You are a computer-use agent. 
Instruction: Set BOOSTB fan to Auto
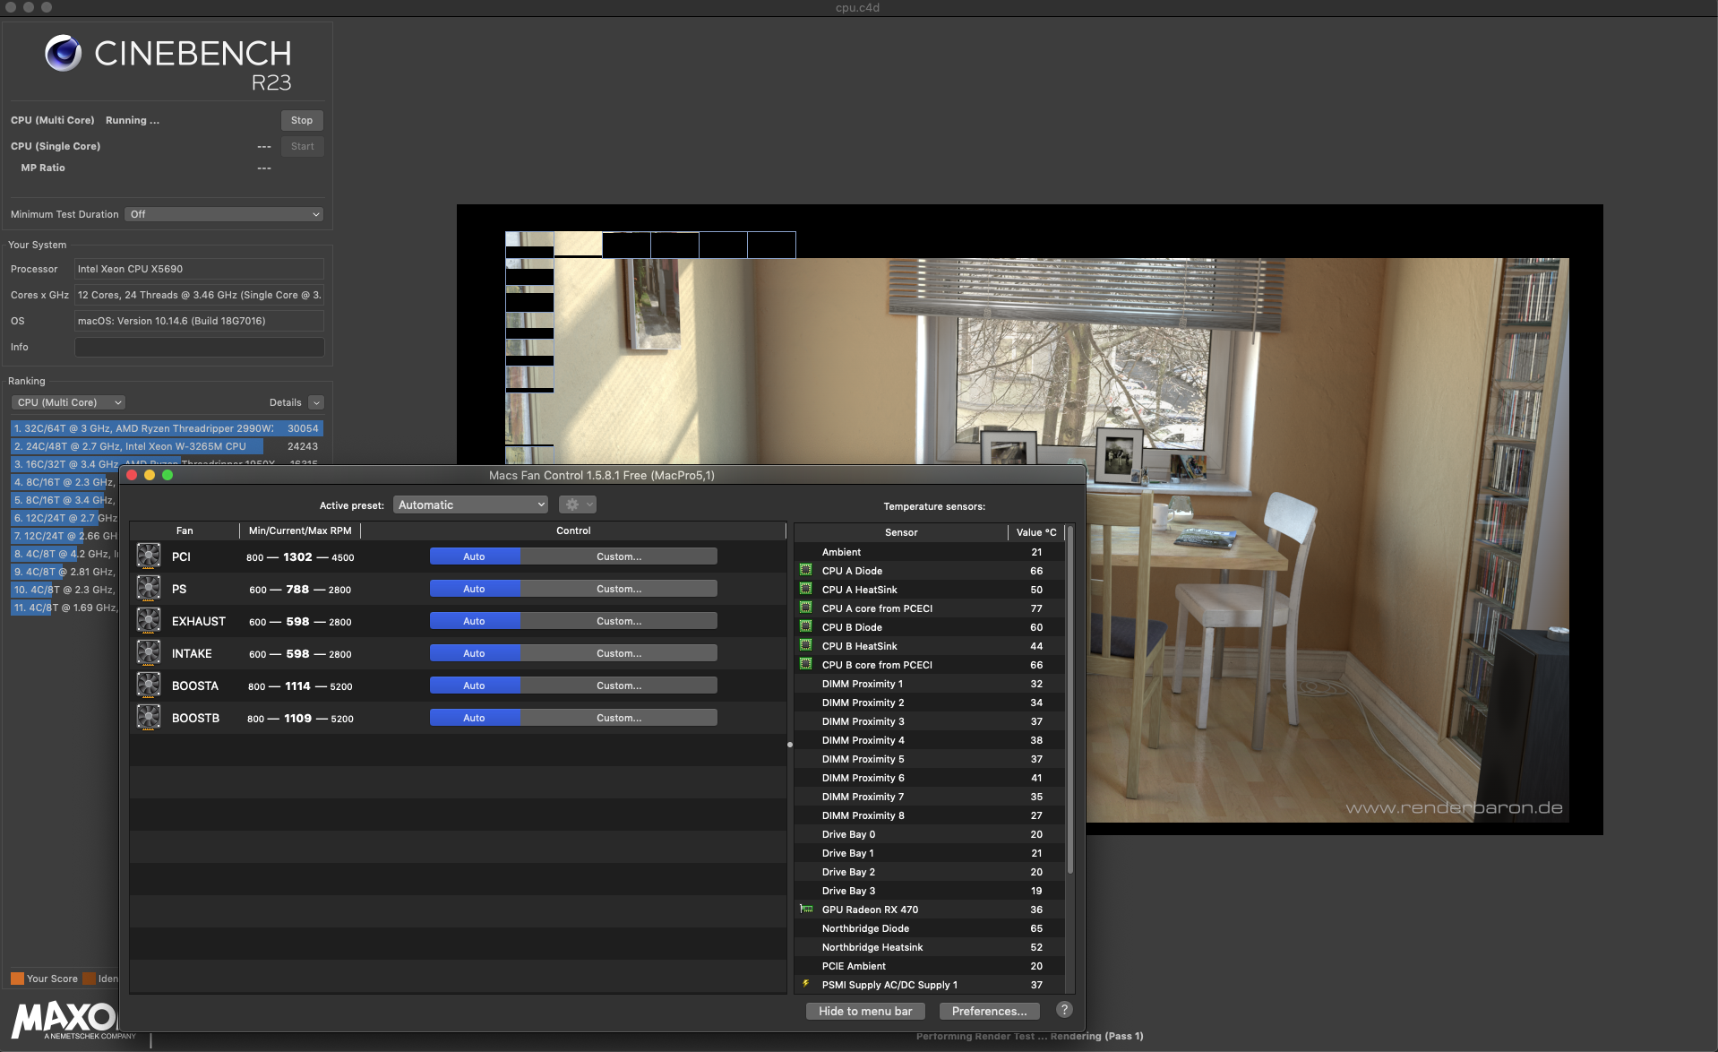point(475,718)
